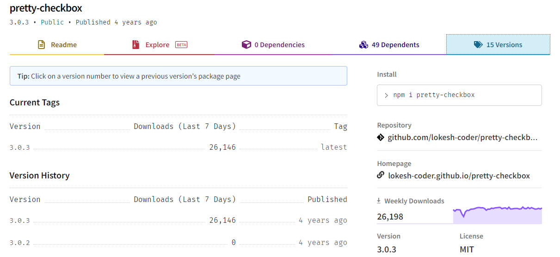
Task: Click the weekly downloads sparkline chart
Action: click(x=497, y=215)
